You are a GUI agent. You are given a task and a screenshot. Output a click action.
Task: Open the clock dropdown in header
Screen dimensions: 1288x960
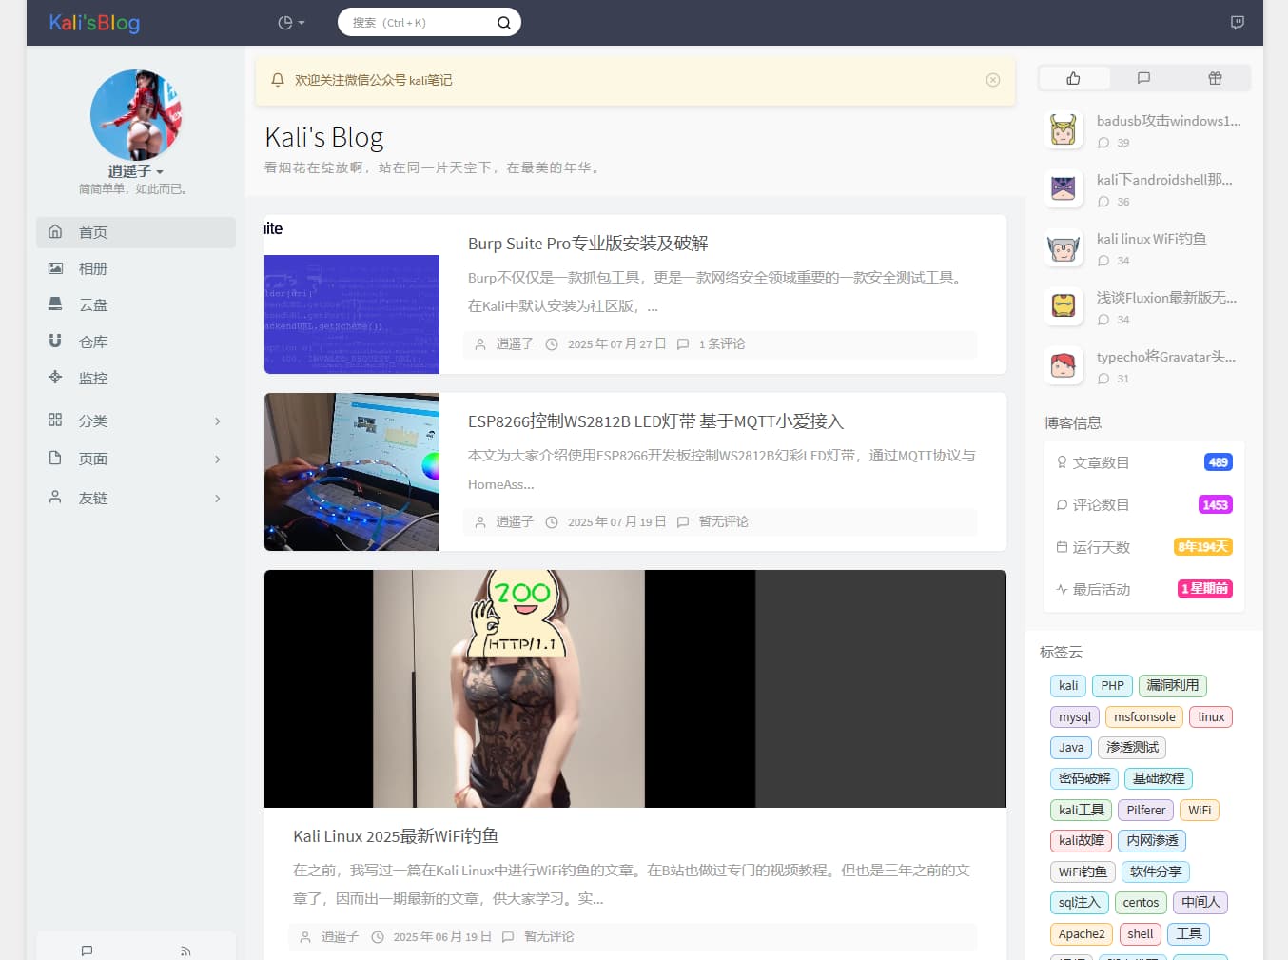(x=291, y=23)
